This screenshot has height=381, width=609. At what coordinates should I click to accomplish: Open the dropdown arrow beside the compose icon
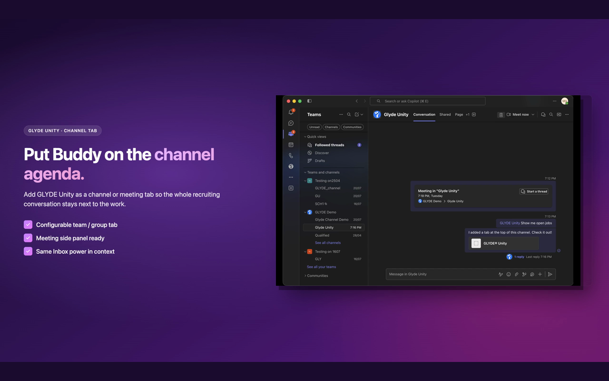pyautogui.click(x=362, y=115)
